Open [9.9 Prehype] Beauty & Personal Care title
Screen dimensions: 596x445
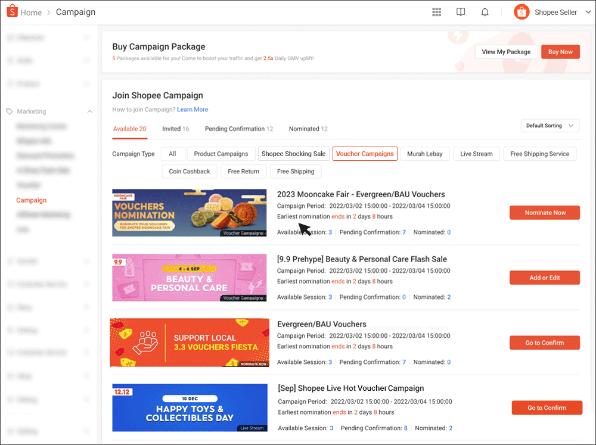[362, 259]
